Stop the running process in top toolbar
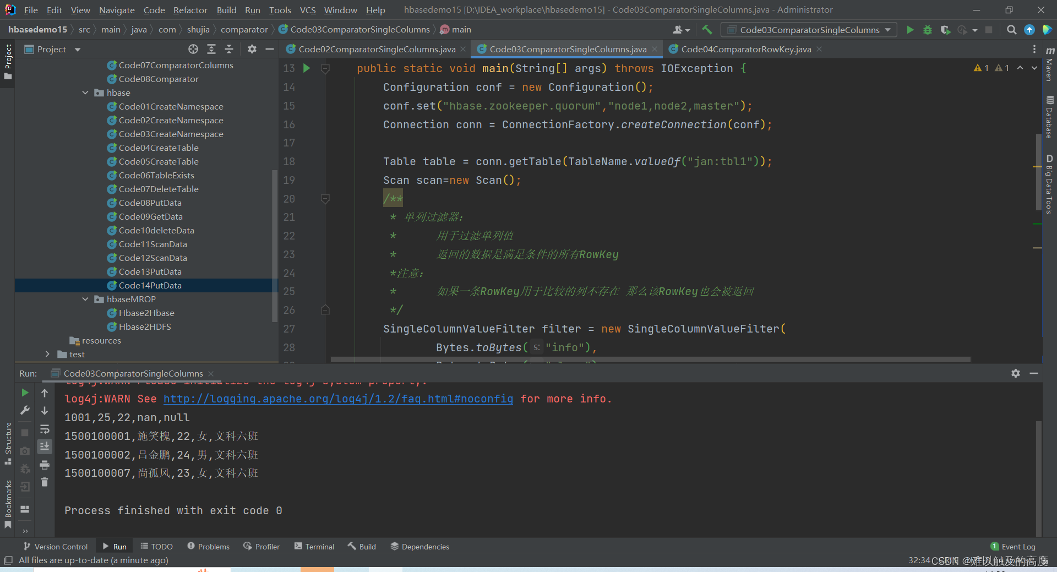 (989, 30)
